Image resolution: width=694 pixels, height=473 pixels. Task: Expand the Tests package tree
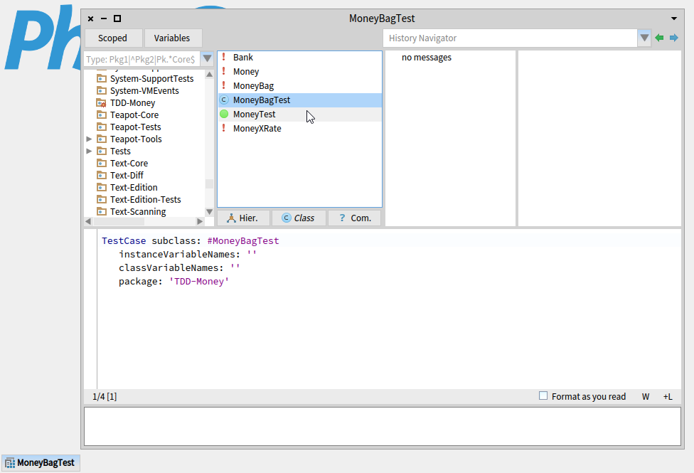89,151
